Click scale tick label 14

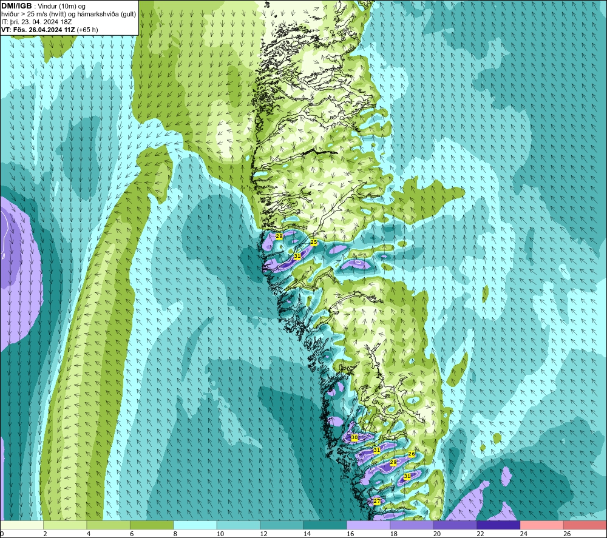point(307,534)
